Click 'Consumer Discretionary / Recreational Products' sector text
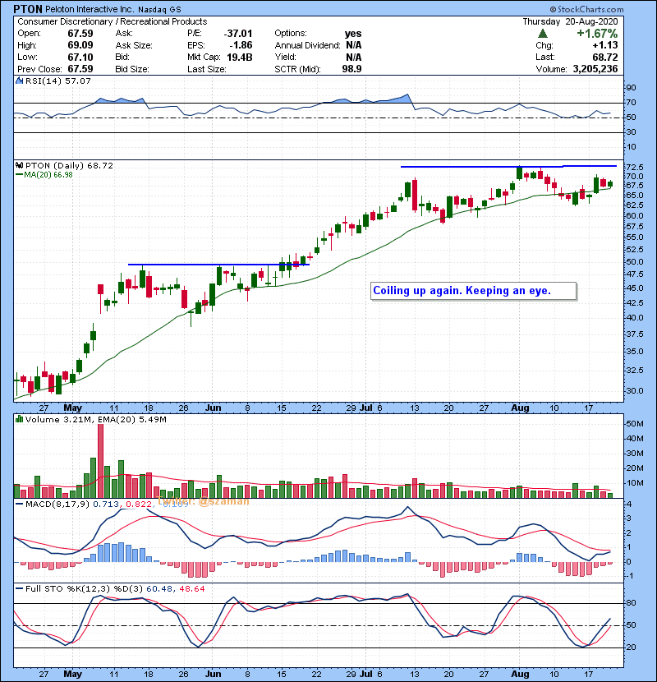657x682 pixels. 113,21
